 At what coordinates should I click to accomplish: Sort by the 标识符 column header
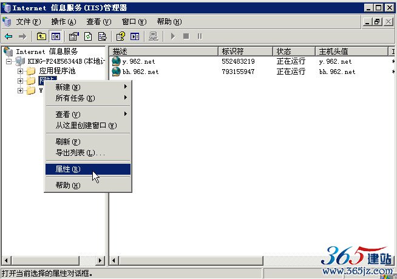point(246,52)
